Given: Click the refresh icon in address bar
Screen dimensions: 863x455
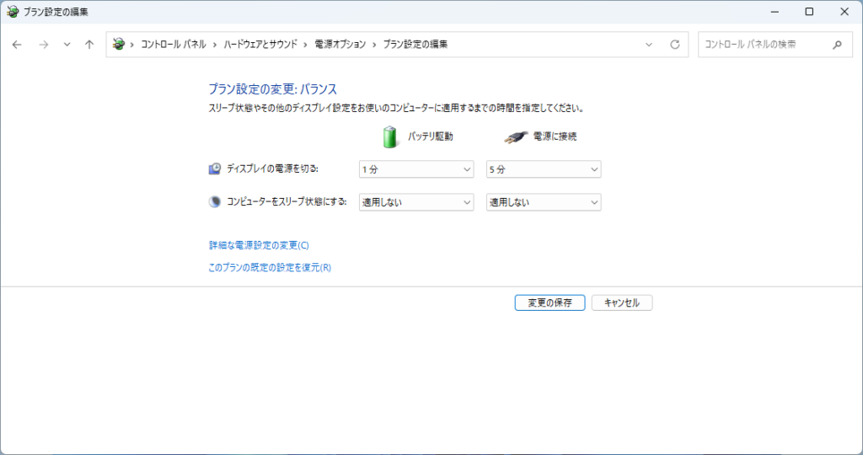Looking at the screenshot, I should pyautogui.click(x=674, y=45).
